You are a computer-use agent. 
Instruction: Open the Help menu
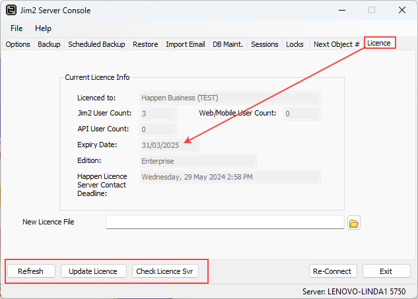[x=43, y=28]
